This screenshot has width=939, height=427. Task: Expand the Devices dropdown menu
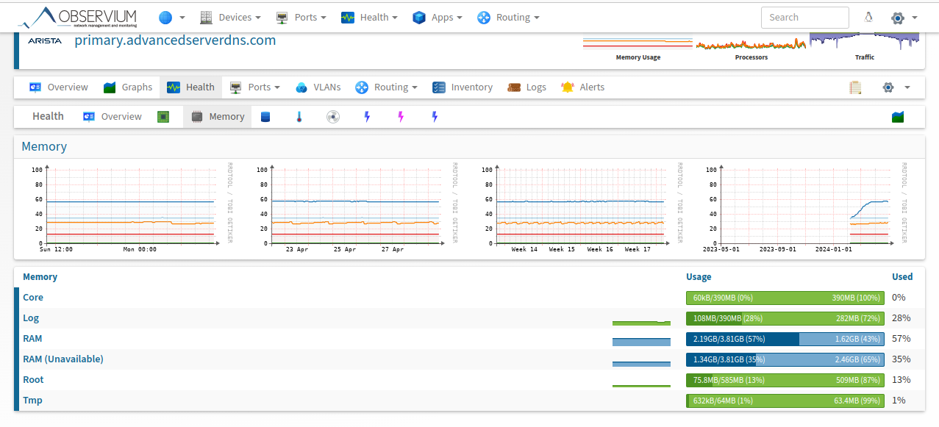[229, 18]
